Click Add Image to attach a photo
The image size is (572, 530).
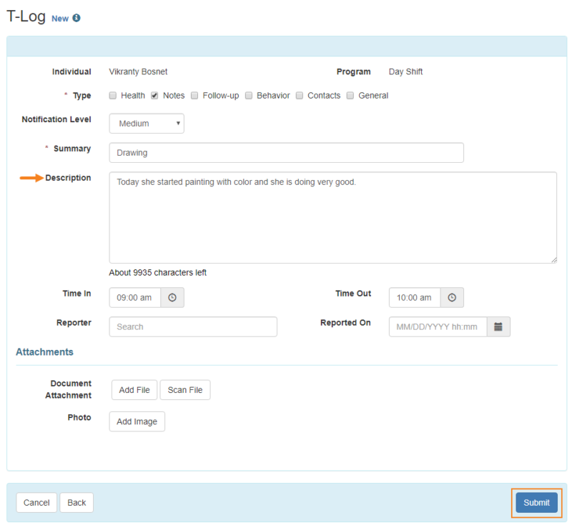coord(137,421)
